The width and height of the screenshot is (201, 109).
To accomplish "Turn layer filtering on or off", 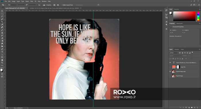I will tap(192, 52).
